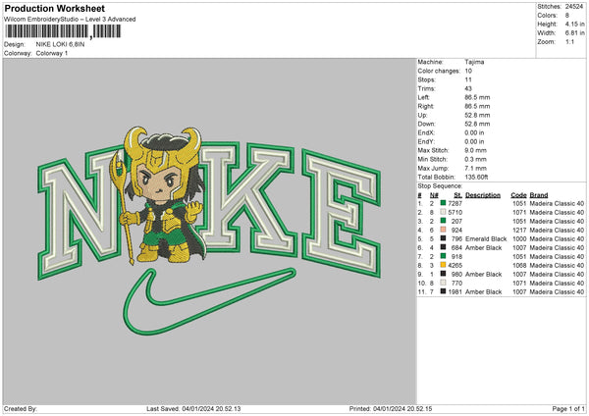Click the black swatch beside Emerald Black
This screenshot has width=589, height=416.
point(444,238)
